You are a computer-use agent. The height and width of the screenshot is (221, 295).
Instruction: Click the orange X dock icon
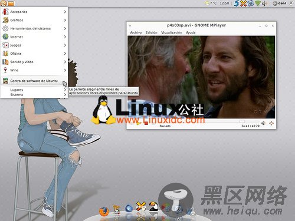[x=141, y=206]
